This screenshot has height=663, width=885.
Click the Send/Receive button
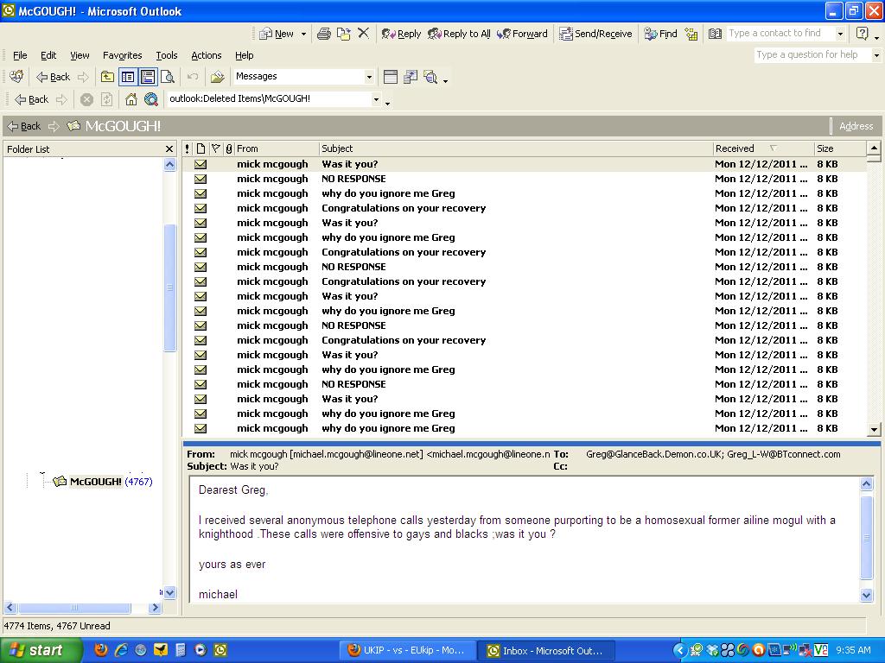[x=595, y=34]
